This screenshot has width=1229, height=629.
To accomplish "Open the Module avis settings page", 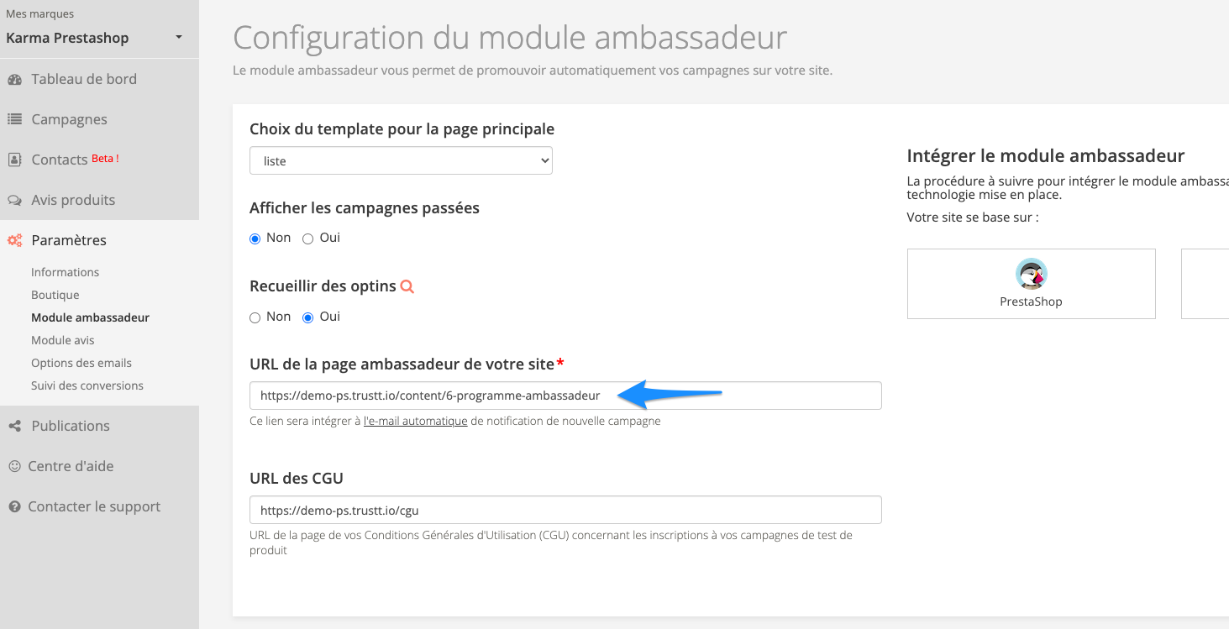I will pyautogui.click(x=63, y=340).
